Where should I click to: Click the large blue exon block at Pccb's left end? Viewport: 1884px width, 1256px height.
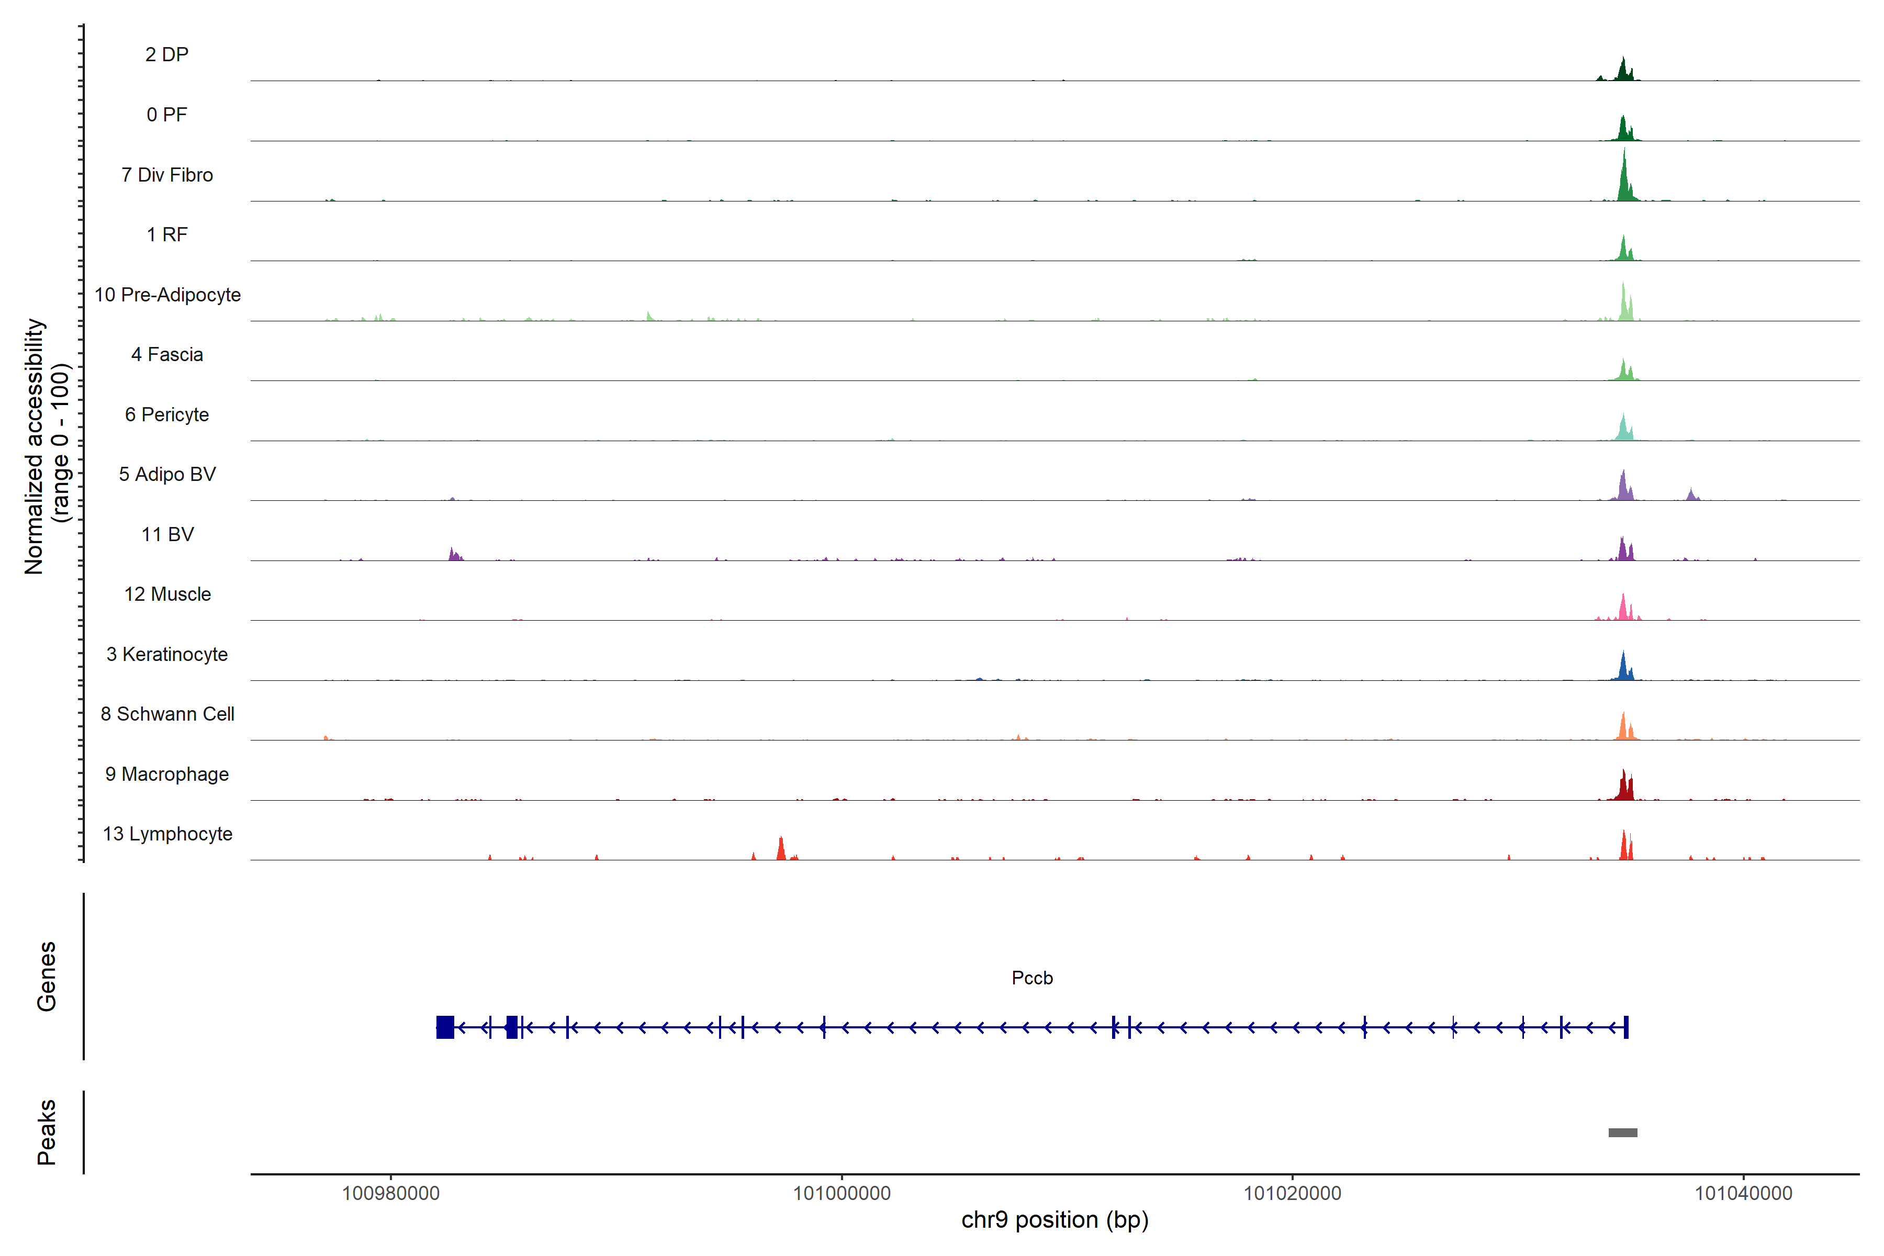[444, 1027]
